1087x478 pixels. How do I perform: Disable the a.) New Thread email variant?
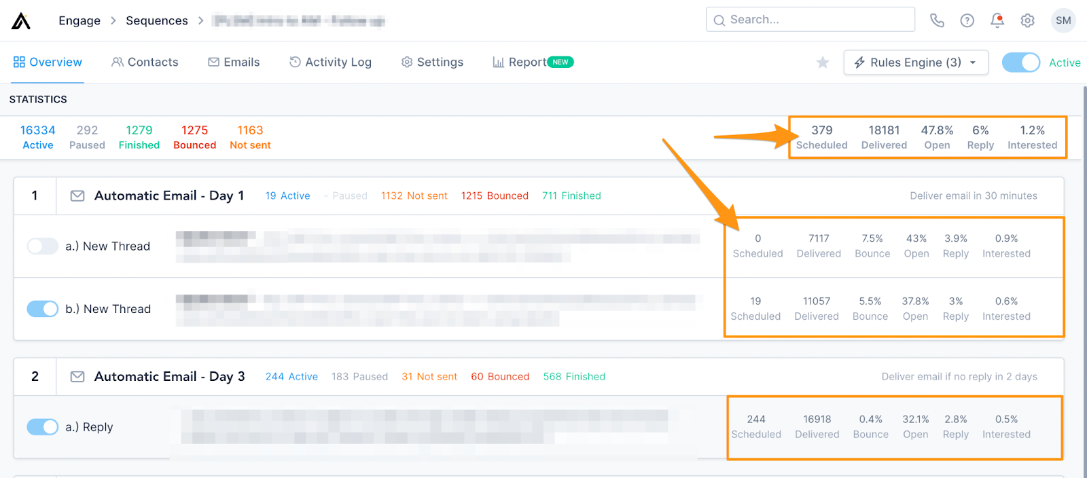[x=42, y=246]
